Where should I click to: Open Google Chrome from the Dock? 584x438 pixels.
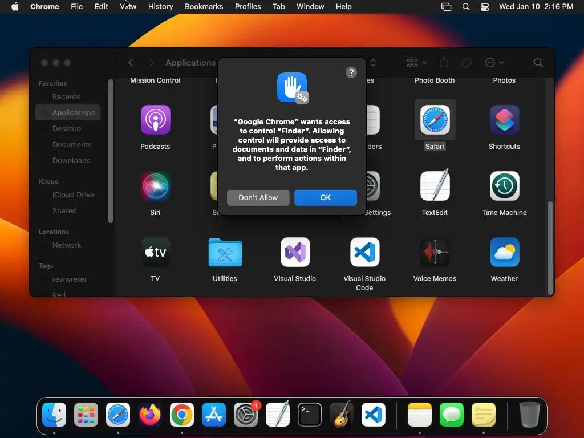click(x=182, y=415)
